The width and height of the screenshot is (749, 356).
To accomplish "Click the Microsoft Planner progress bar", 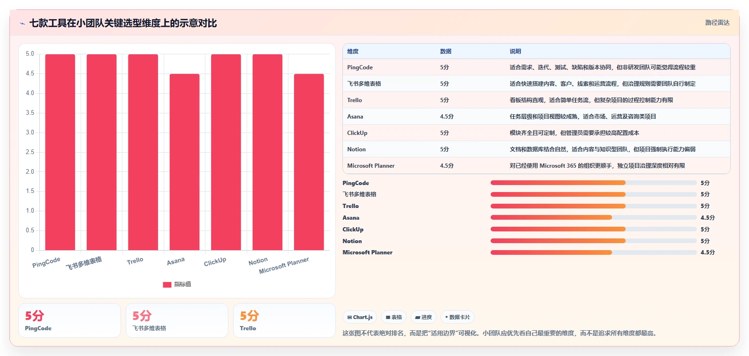I will (x=593, y=252).
